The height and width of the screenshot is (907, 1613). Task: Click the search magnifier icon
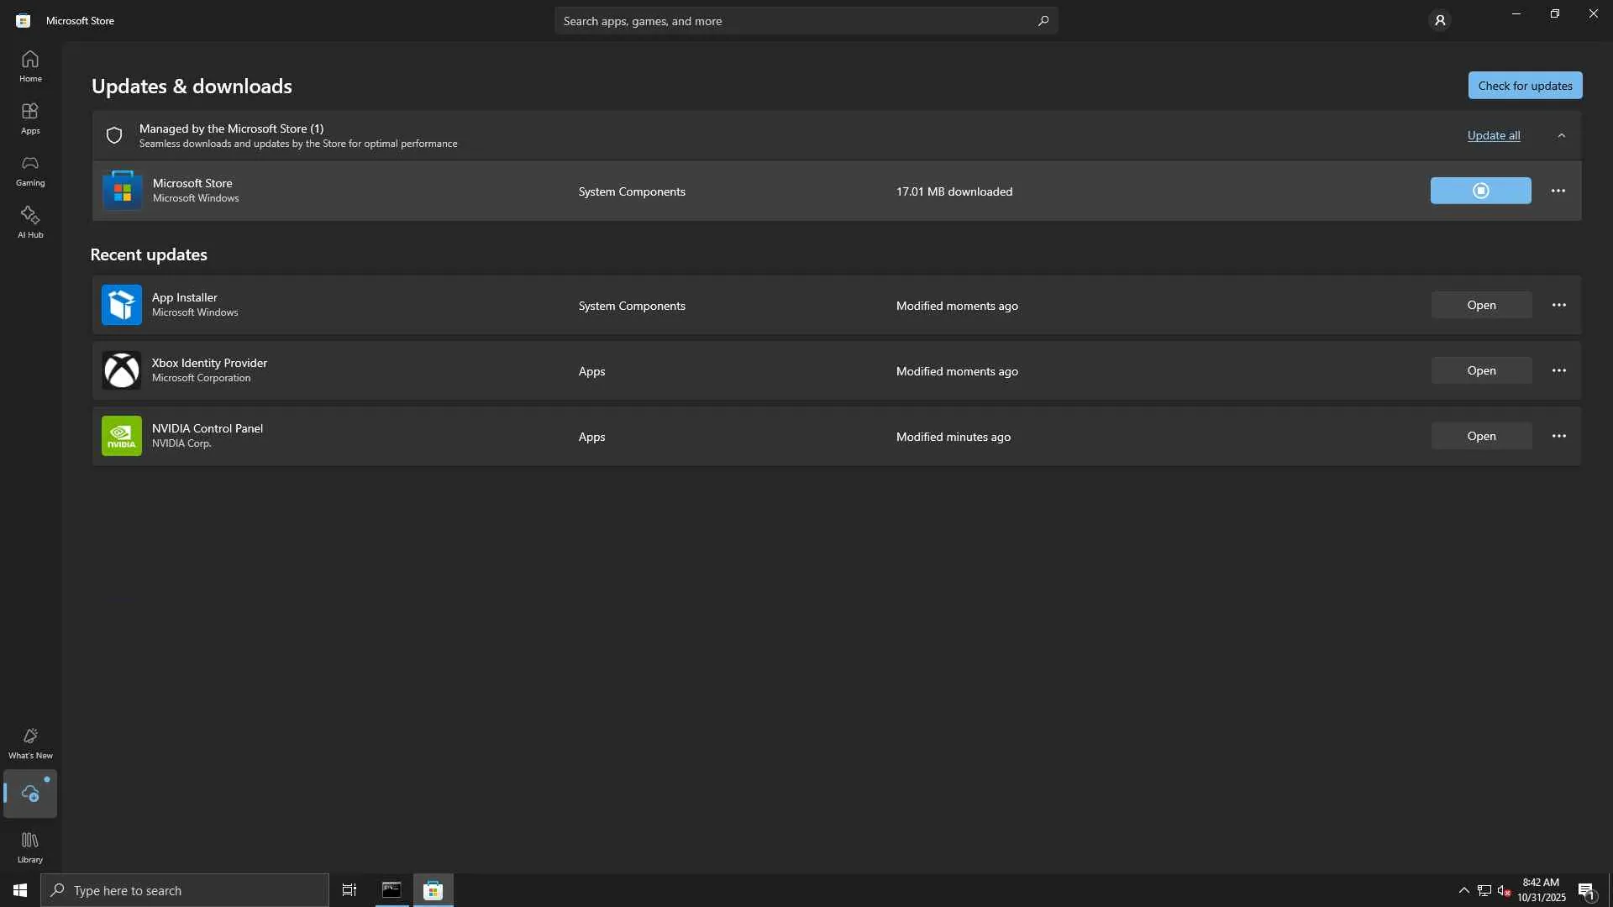tap(1043, 20)
